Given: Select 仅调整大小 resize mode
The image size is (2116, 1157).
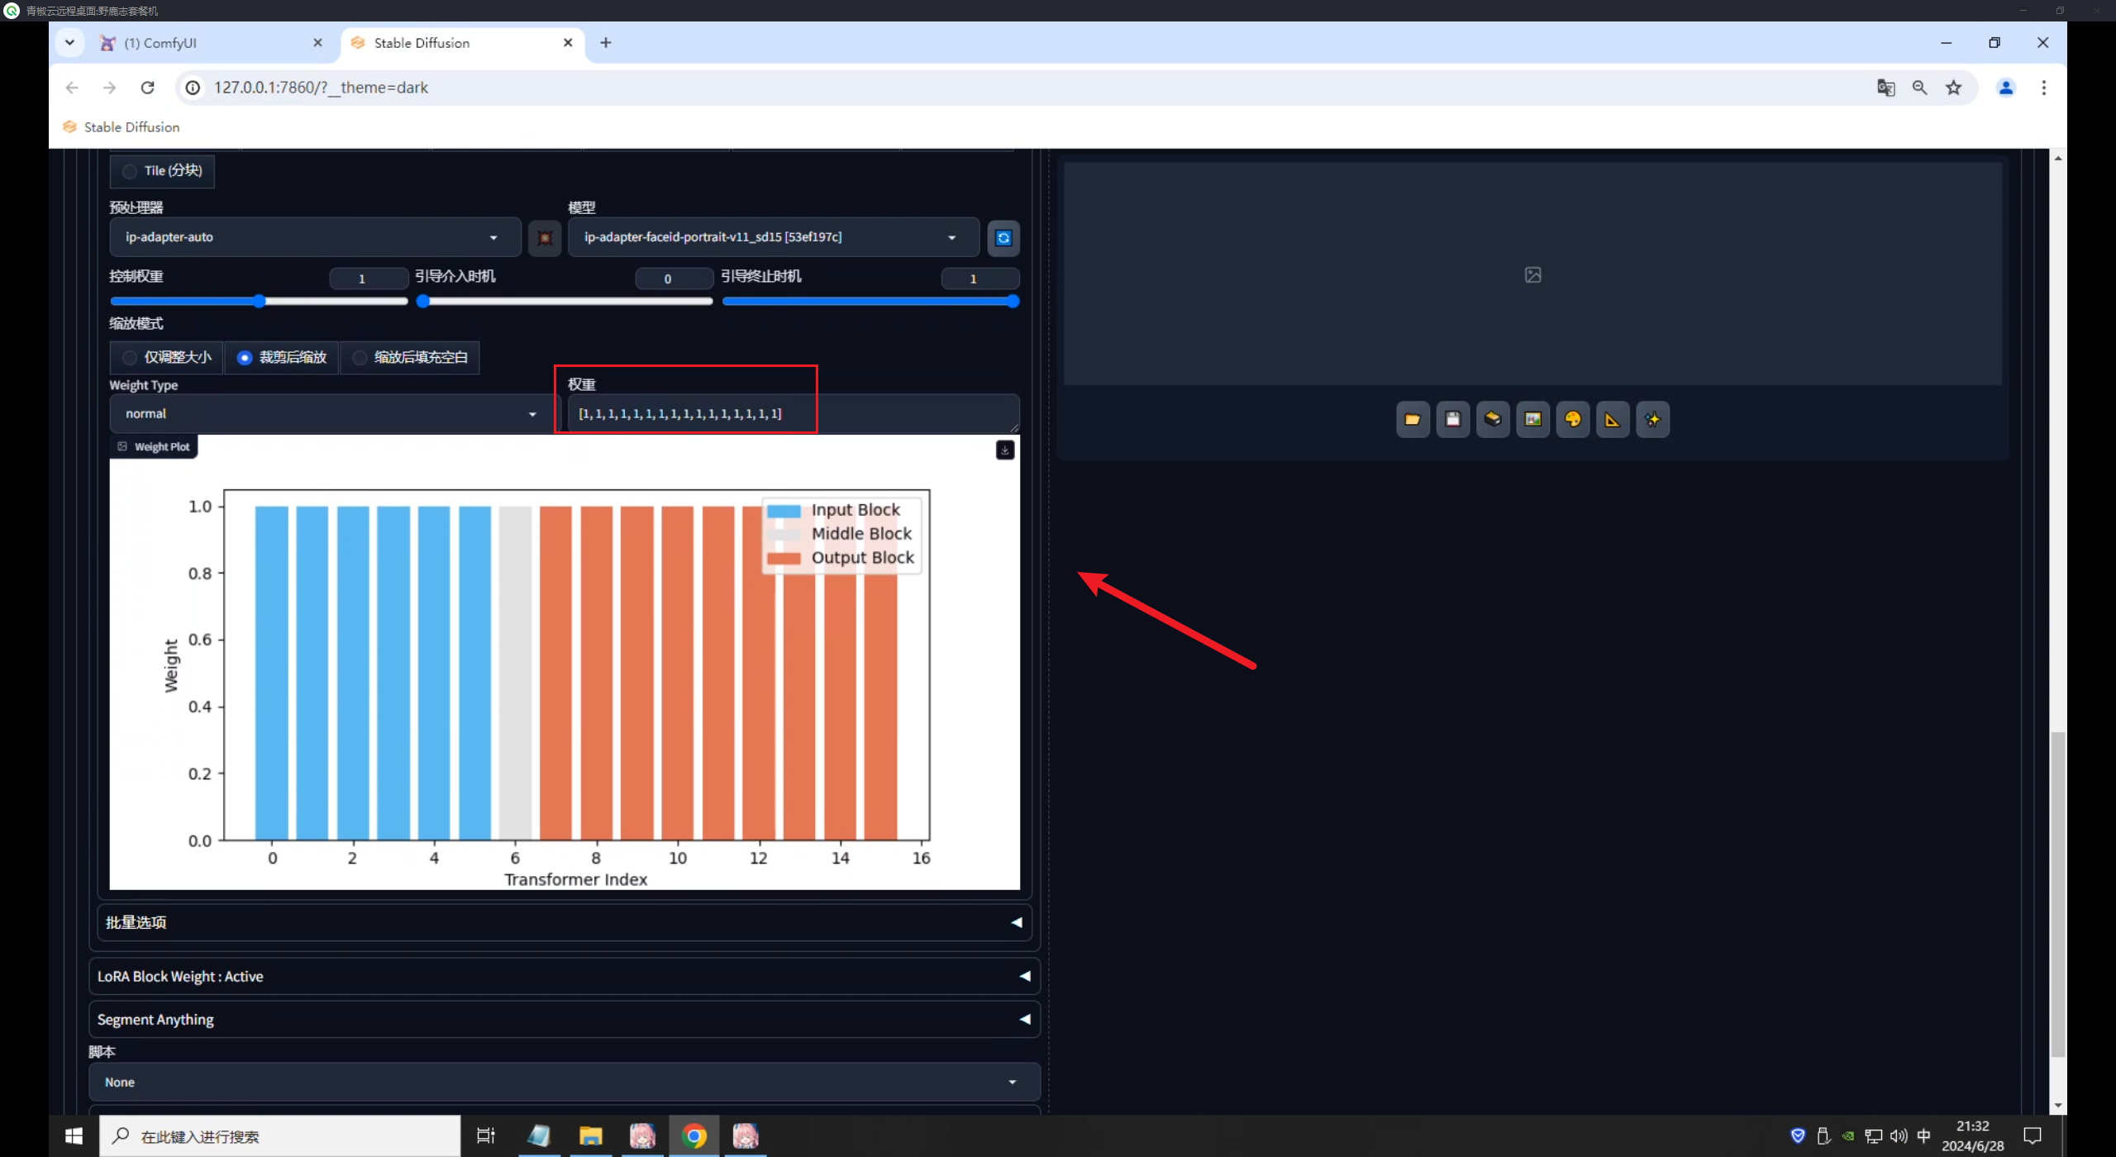Looking at the screenshot, I should (166, 358).
